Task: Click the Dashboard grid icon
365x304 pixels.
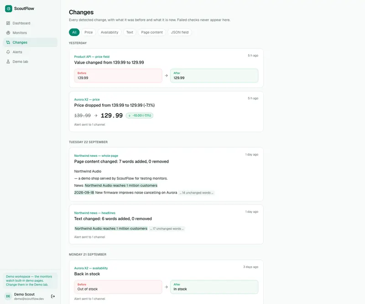Action: pos(8,23)
